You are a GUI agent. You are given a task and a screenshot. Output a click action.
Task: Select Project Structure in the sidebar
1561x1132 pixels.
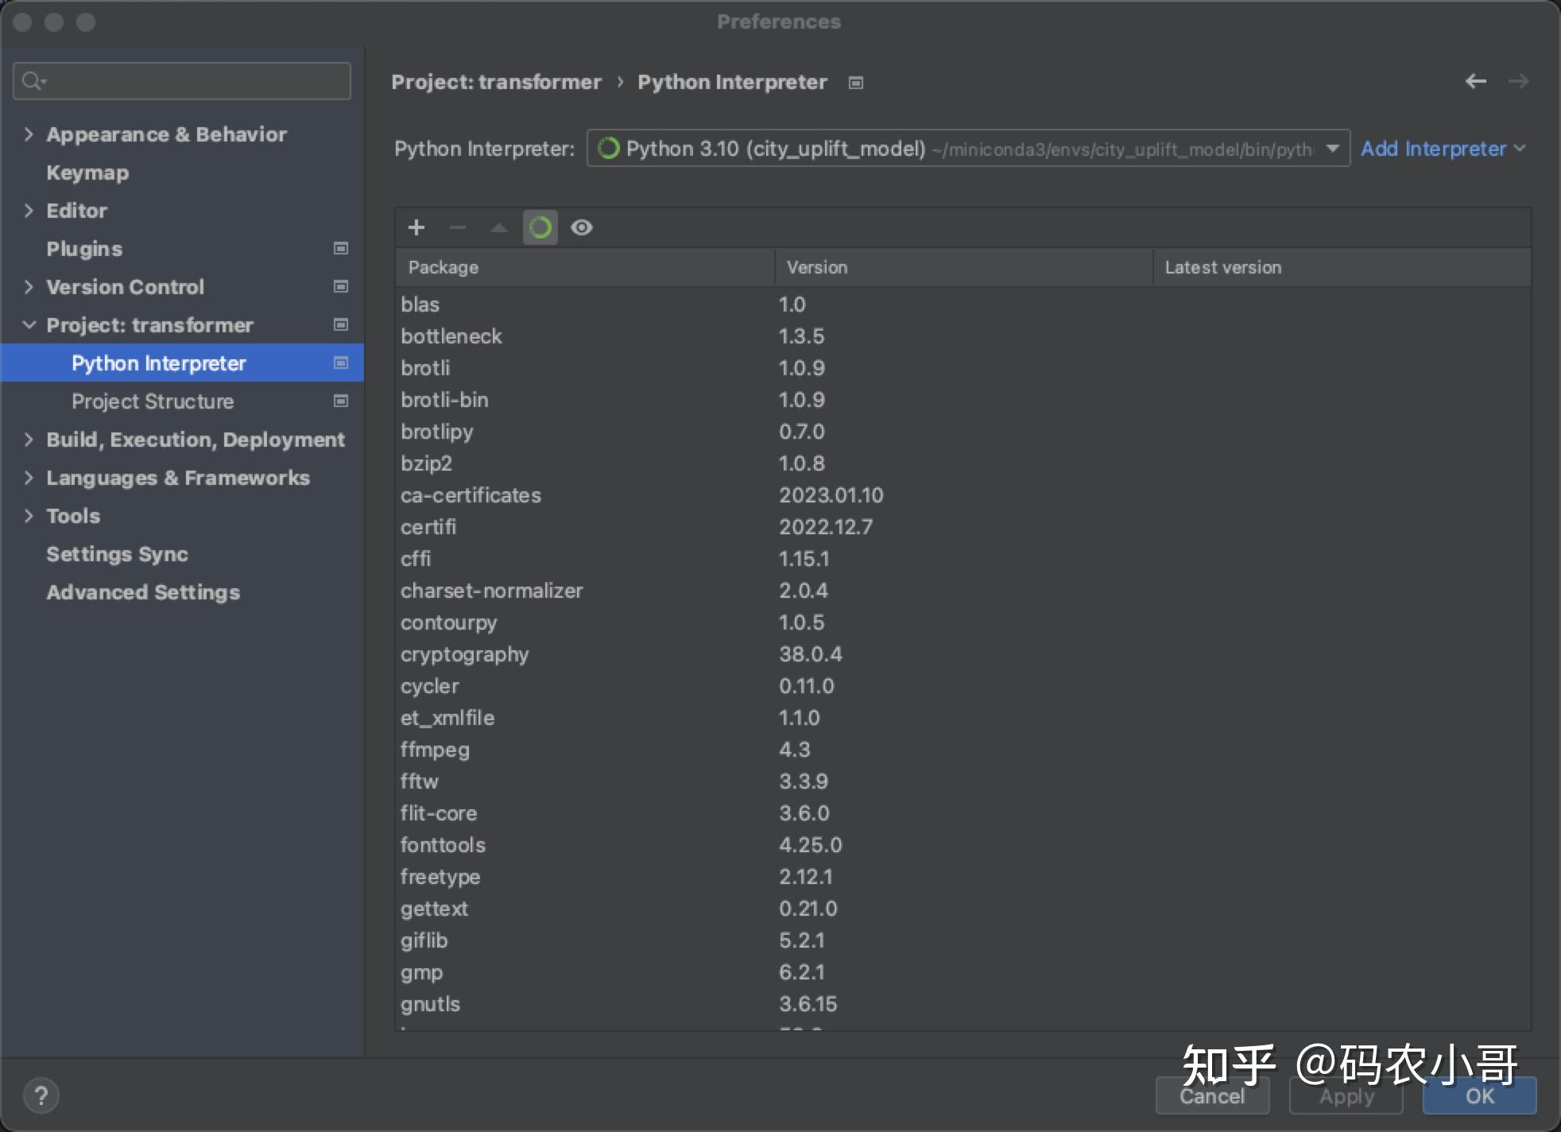tap(153, 401)
